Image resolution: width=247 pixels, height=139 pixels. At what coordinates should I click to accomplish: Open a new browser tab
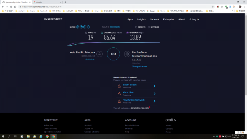[x=66, y=2]
